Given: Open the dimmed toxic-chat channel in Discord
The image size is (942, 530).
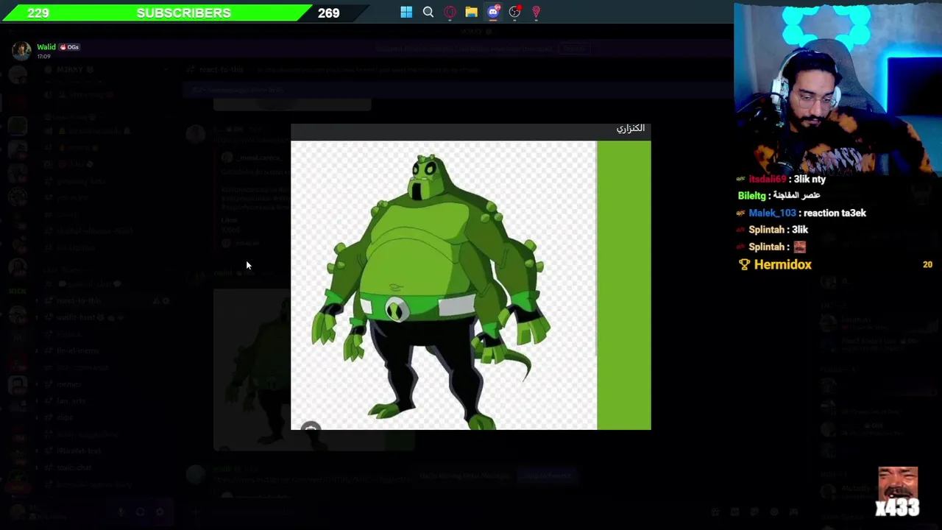Looking at the screenshot, I should point(74,468).
